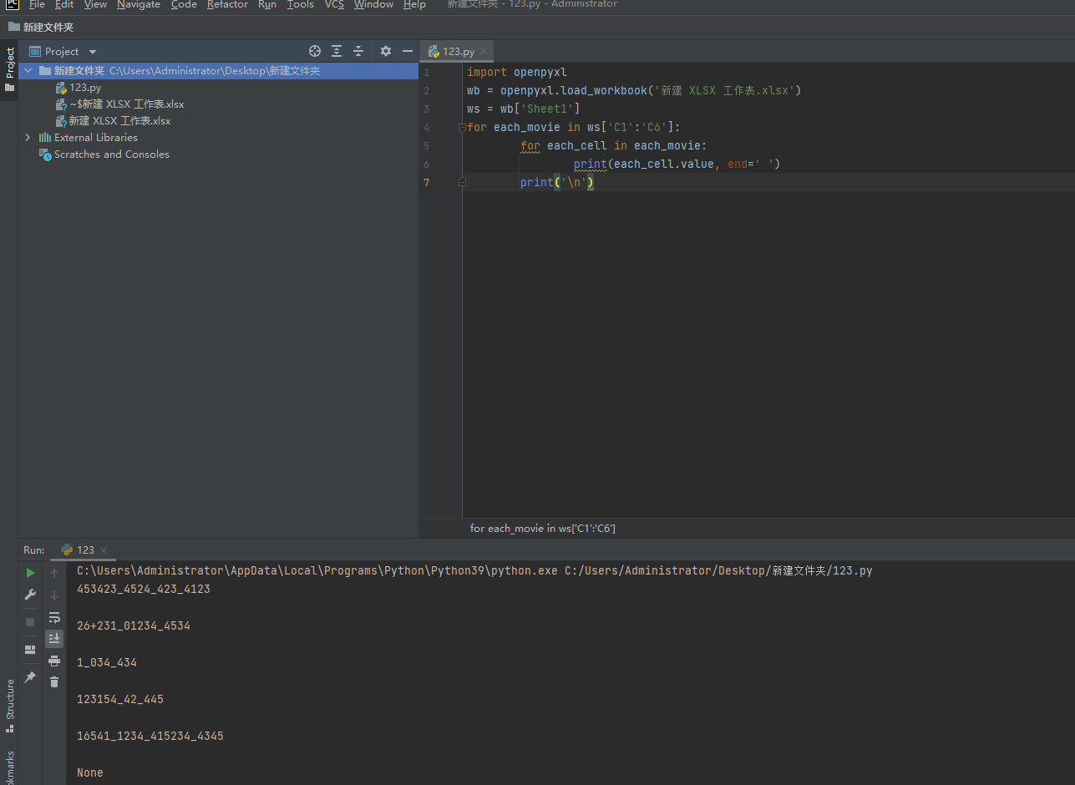Close the 123 run tab
The width and height of the screenshot is (1075, 785).
coord(104,550)
